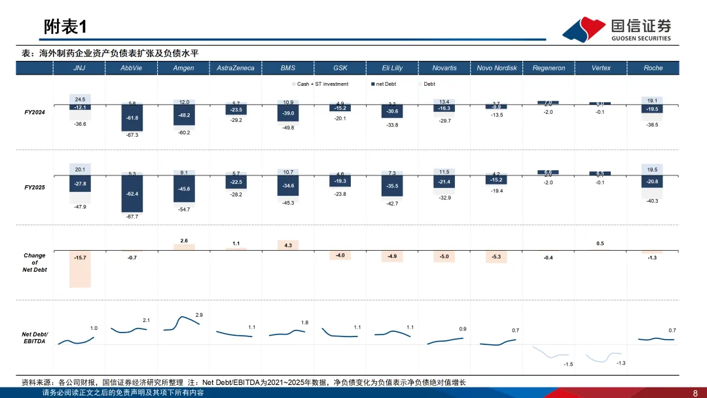
Task: Click the Eli Lilly net debt value -30.6
Action: click(x=392, y=111)
